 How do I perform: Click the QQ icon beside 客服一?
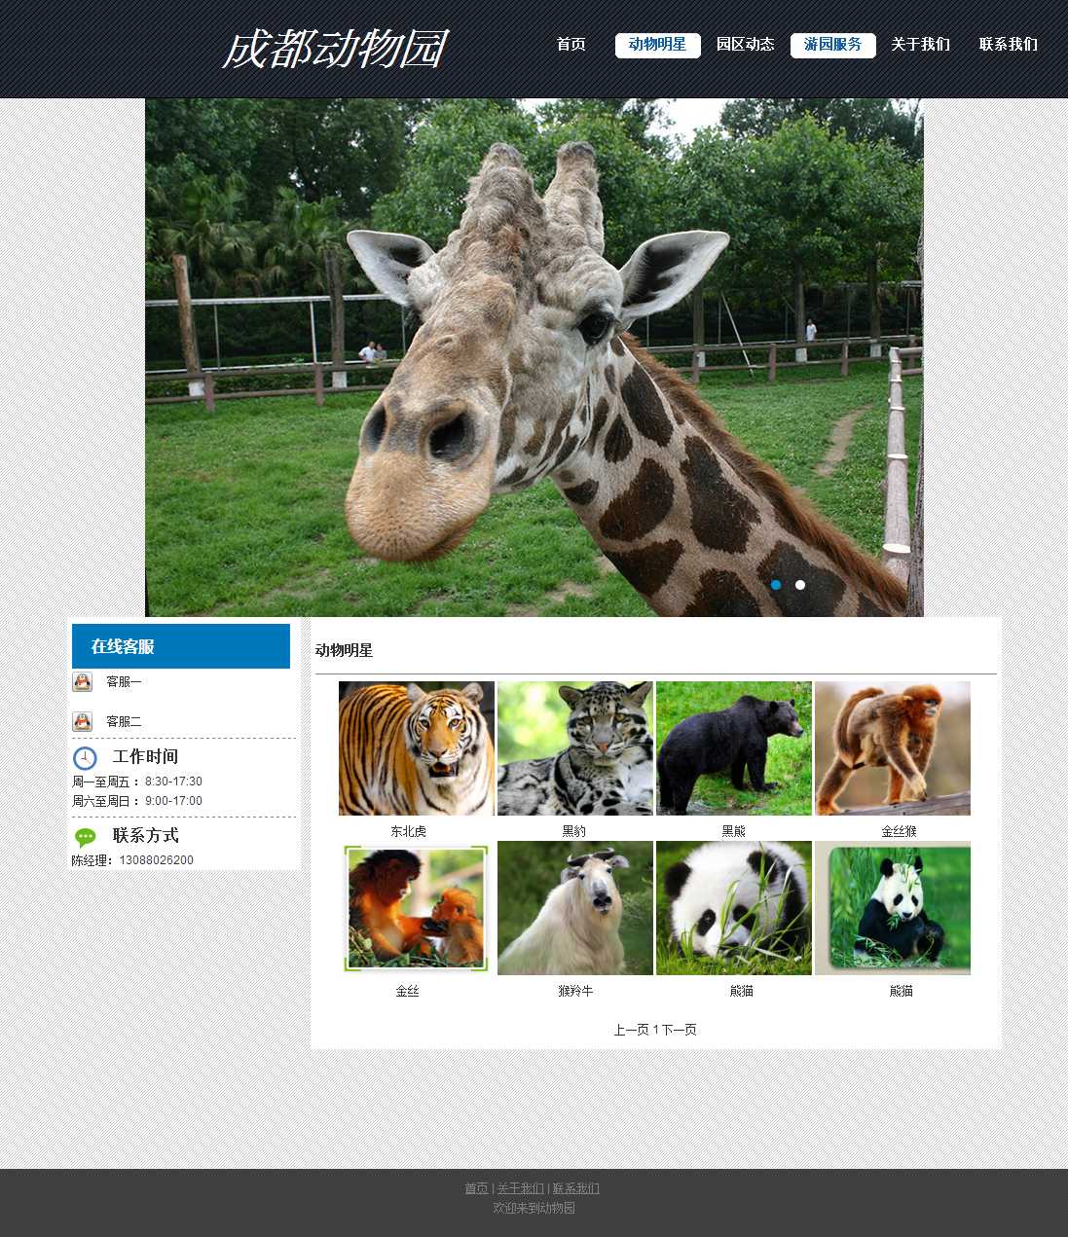coord(83,681)
